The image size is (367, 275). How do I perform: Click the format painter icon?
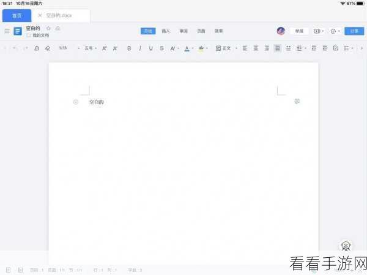coord(37,48)
